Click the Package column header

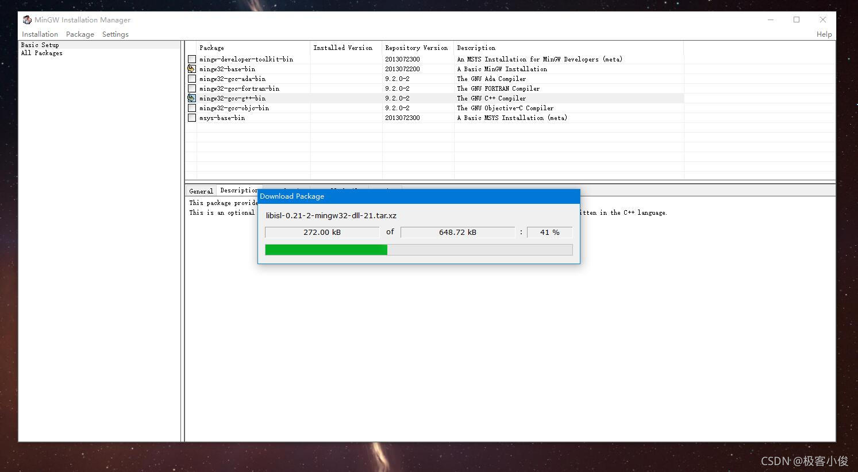[253, 48]
